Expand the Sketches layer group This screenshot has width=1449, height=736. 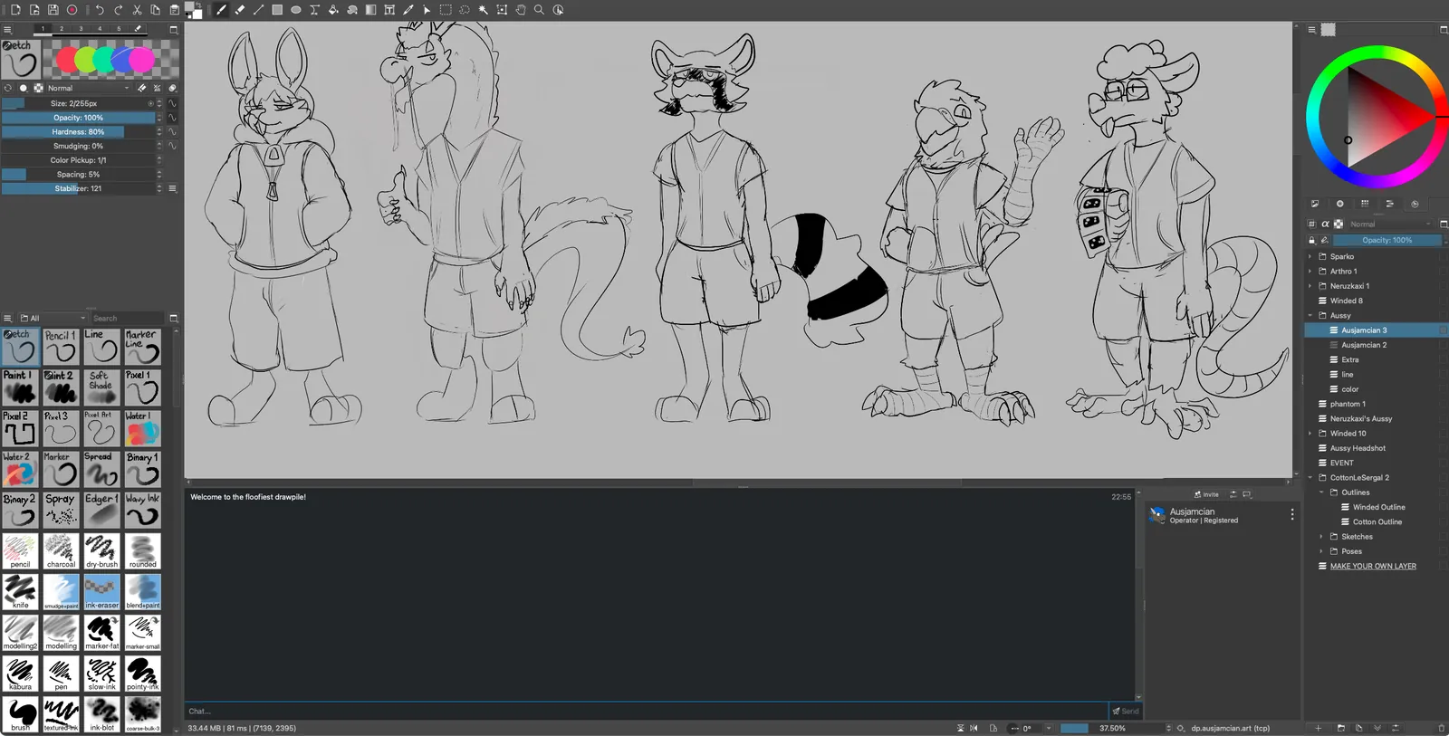[x=1321, y=537]
